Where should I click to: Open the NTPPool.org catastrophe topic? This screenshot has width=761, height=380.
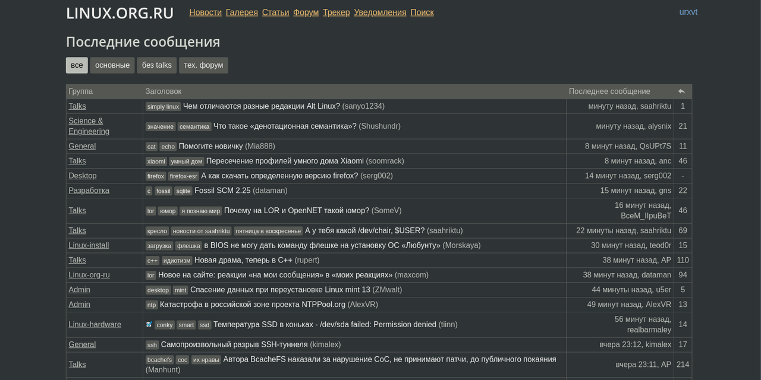[253, 305]
